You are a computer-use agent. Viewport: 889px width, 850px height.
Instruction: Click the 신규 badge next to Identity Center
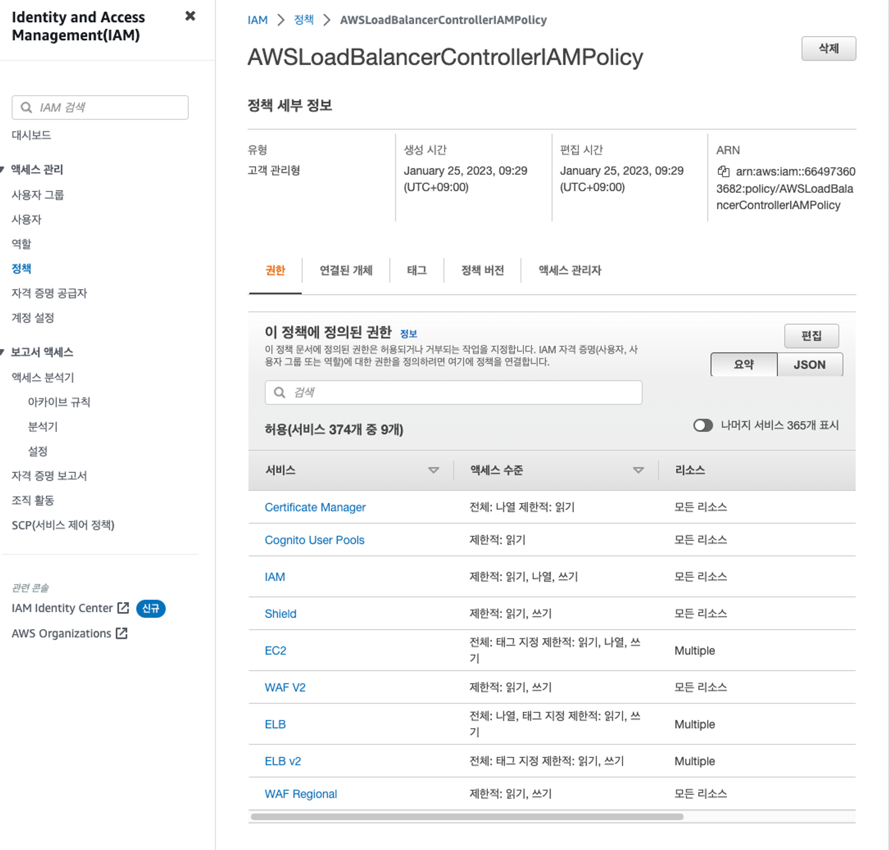[151, 608]
